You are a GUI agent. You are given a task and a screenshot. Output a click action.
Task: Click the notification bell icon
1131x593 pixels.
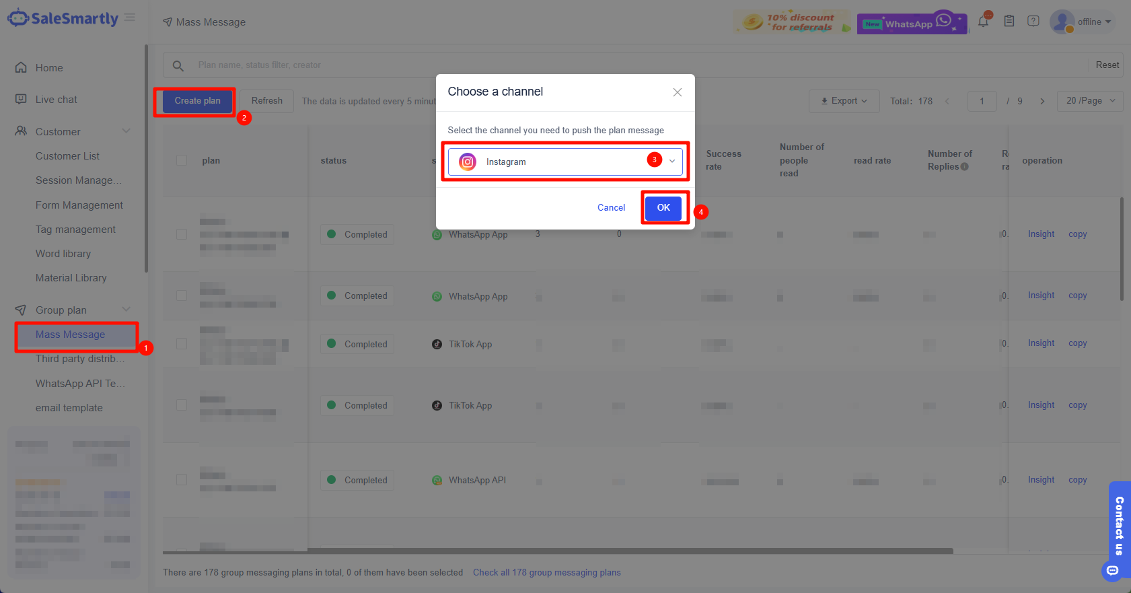click(983, 22)
